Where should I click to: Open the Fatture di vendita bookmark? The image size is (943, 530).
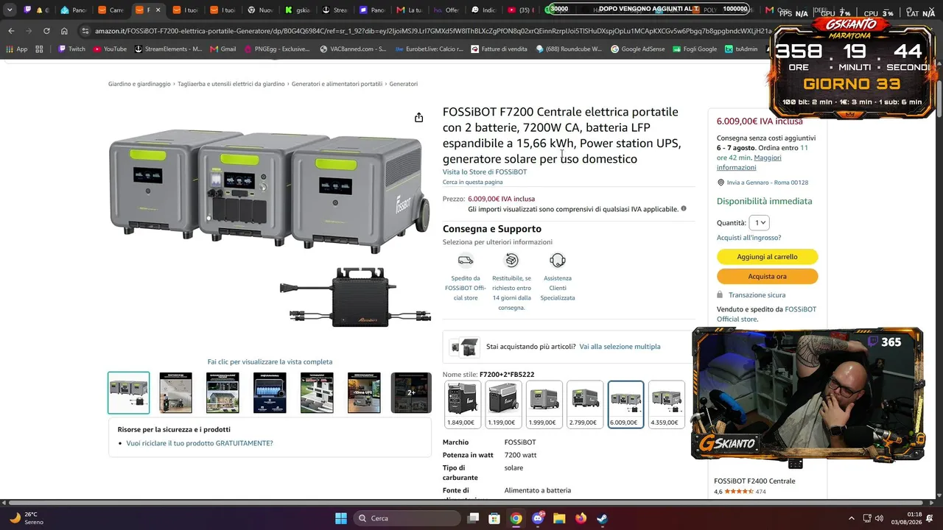499,49
